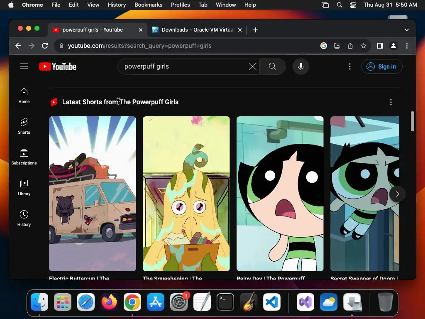Open the Profiles menu
Image resolution: width=425 pixels, height=319 pixels.
point(180,5)
